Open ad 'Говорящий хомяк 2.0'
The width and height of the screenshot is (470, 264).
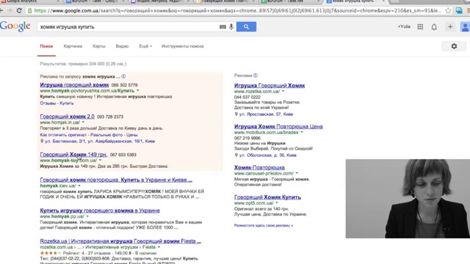tap(67, 117)
